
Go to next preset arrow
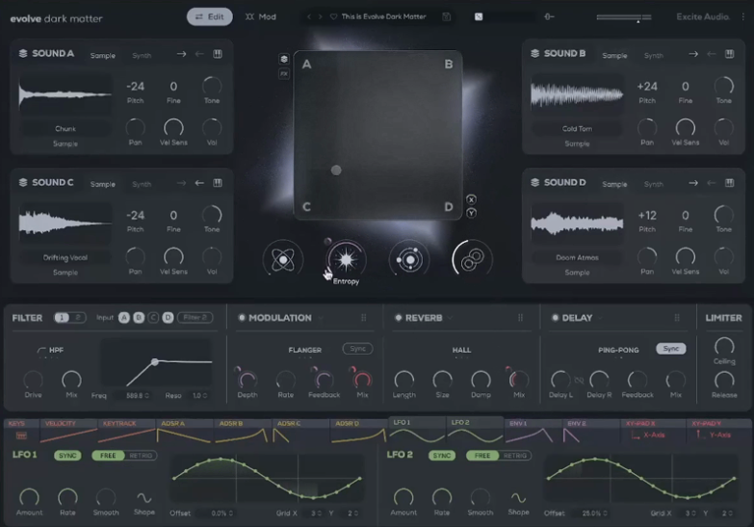point(320,16)
